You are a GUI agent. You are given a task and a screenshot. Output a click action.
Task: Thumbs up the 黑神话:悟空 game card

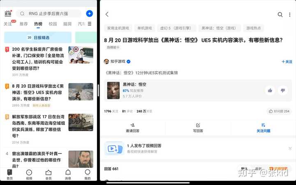(x=270, y=90)
